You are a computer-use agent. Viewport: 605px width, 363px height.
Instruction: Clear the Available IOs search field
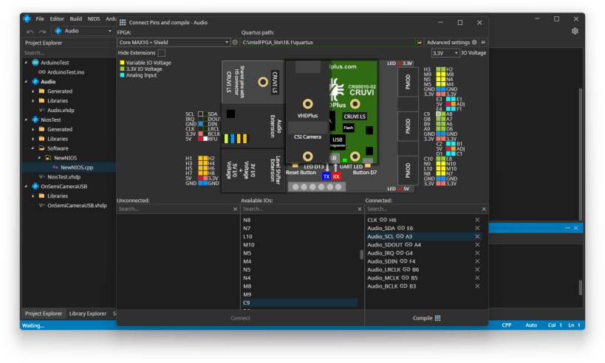pos(360,210)
